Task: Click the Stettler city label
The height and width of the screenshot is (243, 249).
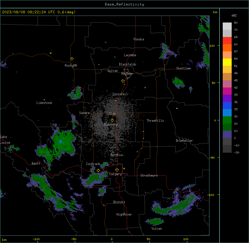Action: [183, 68]
